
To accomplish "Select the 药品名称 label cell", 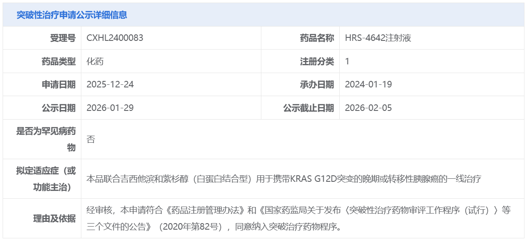I will pos(317,38).
